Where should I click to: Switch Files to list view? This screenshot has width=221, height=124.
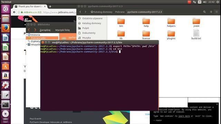coord(211,12)
